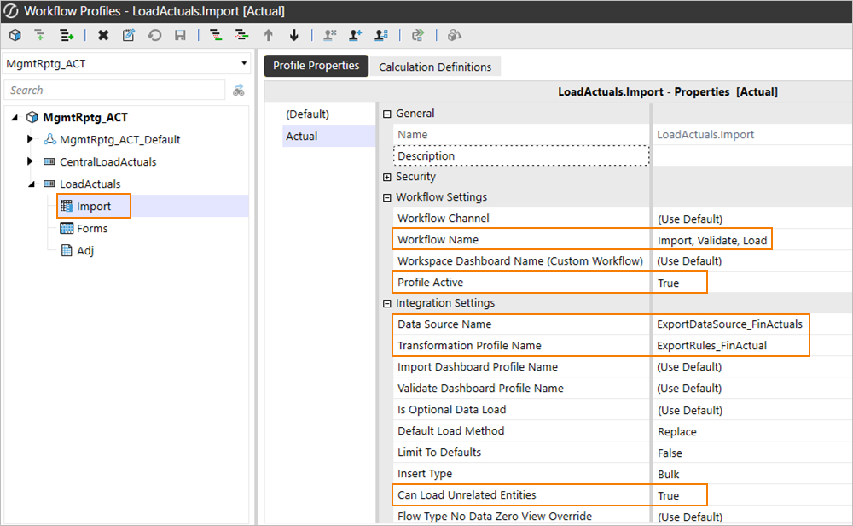
Task: Select the cube icon at toolbar start
Action: pos(15,35)
